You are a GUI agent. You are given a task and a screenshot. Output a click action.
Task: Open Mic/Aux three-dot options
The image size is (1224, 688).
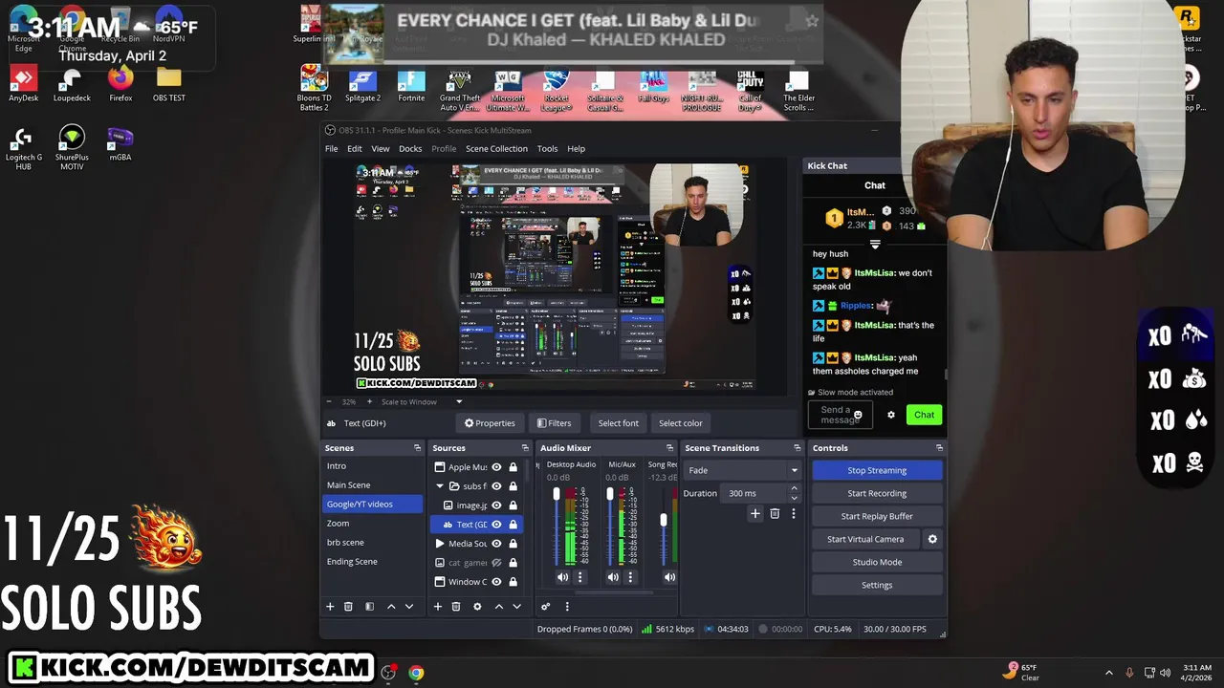(x=630, y=577)
